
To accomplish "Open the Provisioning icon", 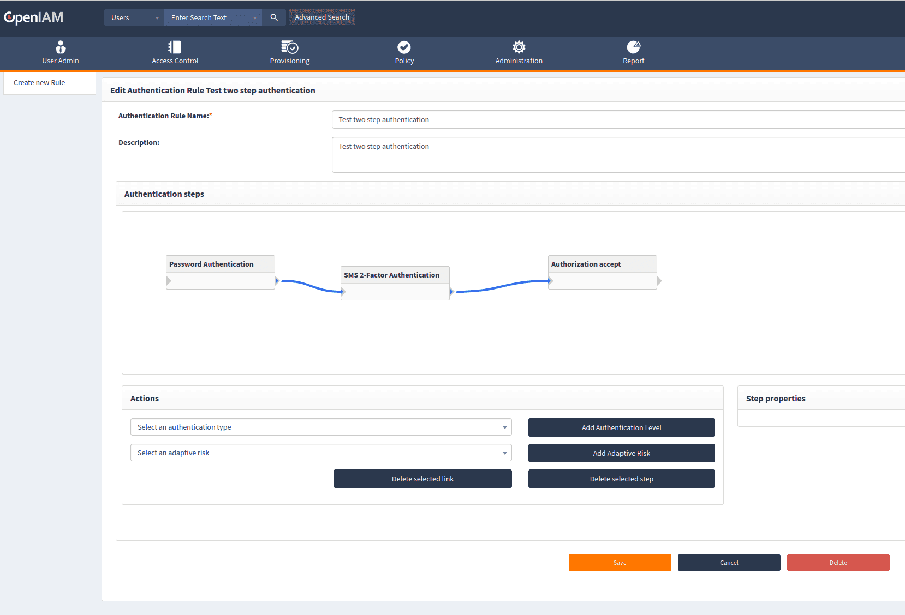I will click(289, 47).
